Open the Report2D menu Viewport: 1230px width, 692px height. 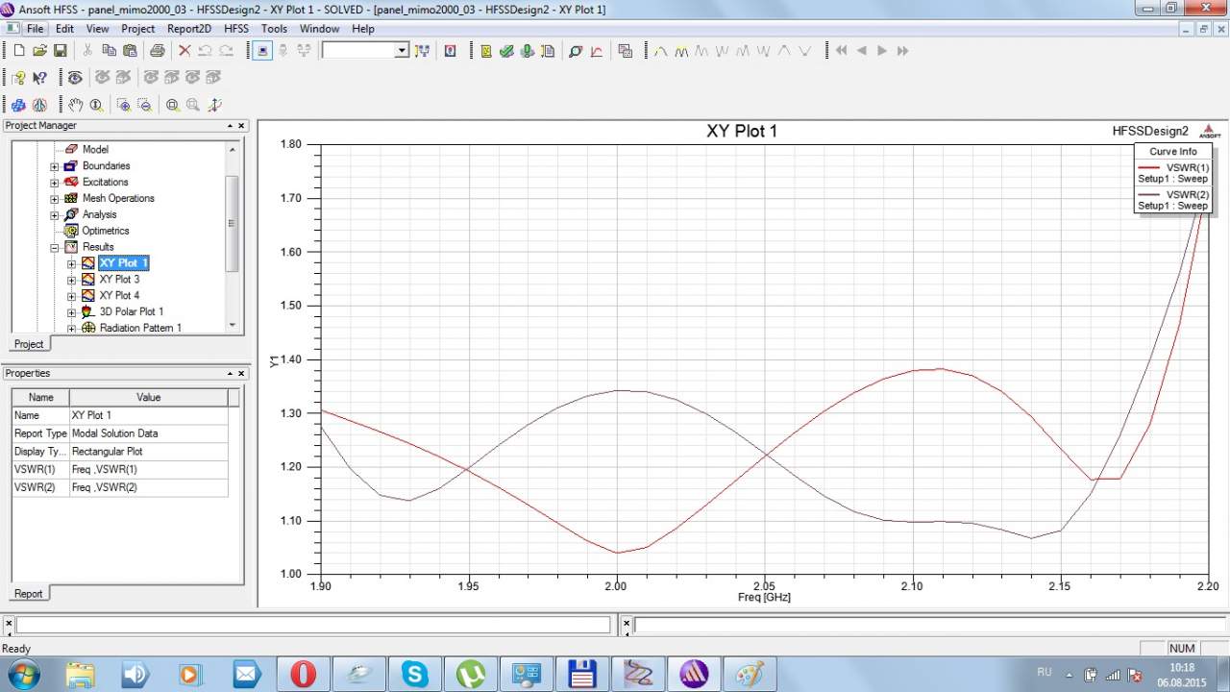pyautogui.click(x=188, y=29)
